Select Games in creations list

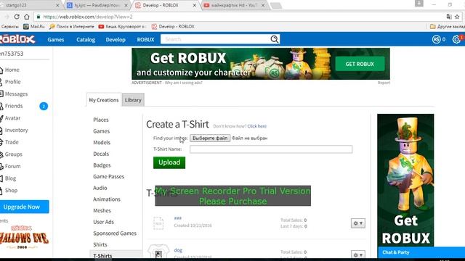pyautogui.click(x=102, y=131)
